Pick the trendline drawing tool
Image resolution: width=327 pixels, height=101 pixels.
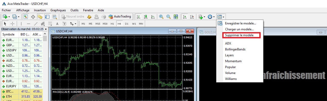[x=36, y=24]
